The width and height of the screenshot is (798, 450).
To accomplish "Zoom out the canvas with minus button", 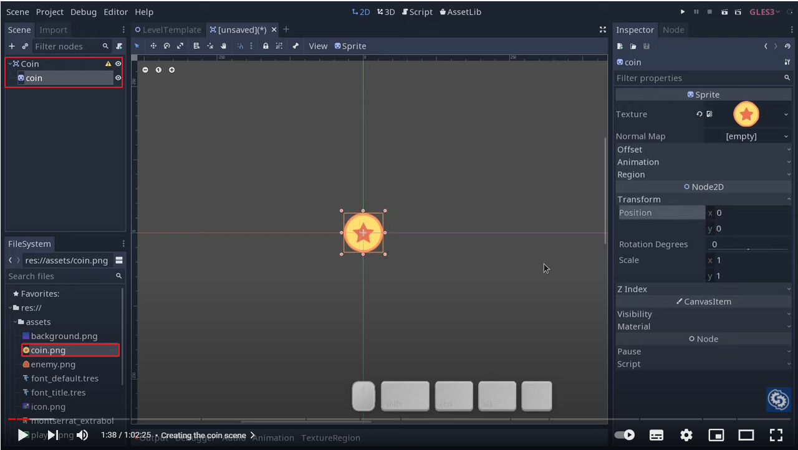I will [145, 70].
